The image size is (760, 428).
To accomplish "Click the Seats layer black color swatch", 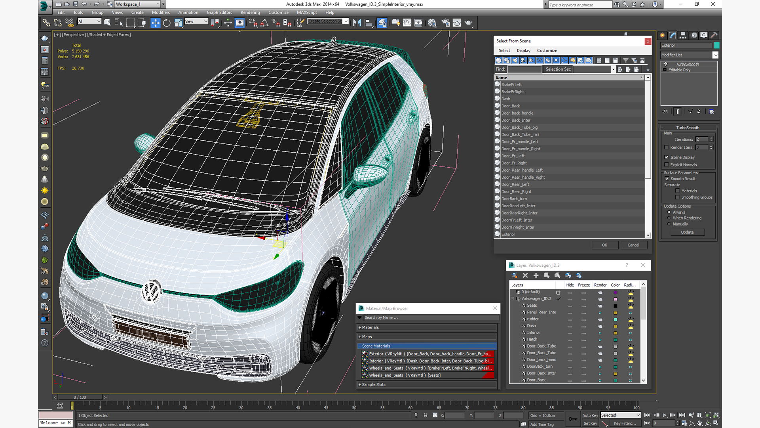I will [x=616, y=306].
